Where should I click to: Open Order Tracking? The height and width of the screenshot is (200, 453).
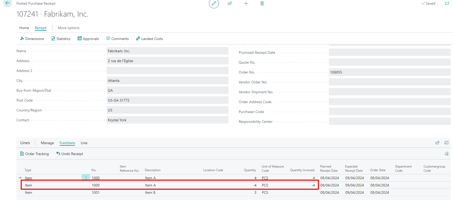coord(35,154)
